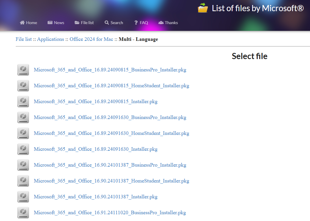The image size is (310, 221).
Task: Click disk icon beside 16.89.24091630 BusinessPro installer
Action: click(23, 118)
